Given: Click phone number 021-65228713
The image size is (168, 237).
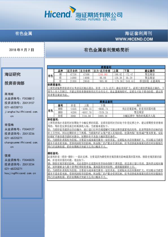Looking at the screenshot, I should tap(14, 107).
